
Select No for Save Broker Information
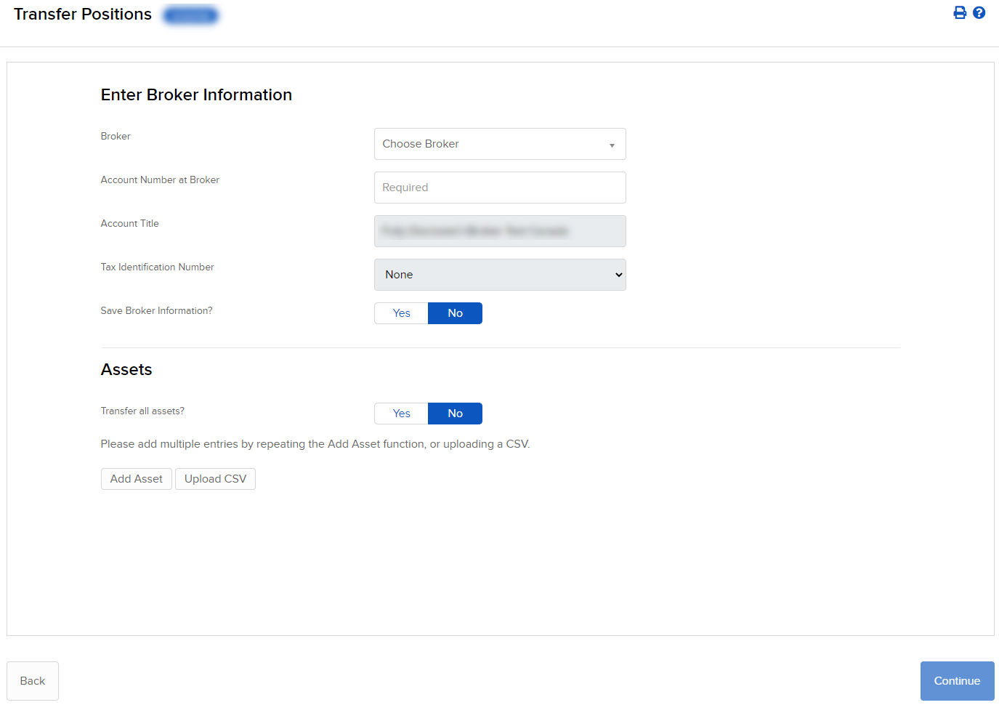455,313
